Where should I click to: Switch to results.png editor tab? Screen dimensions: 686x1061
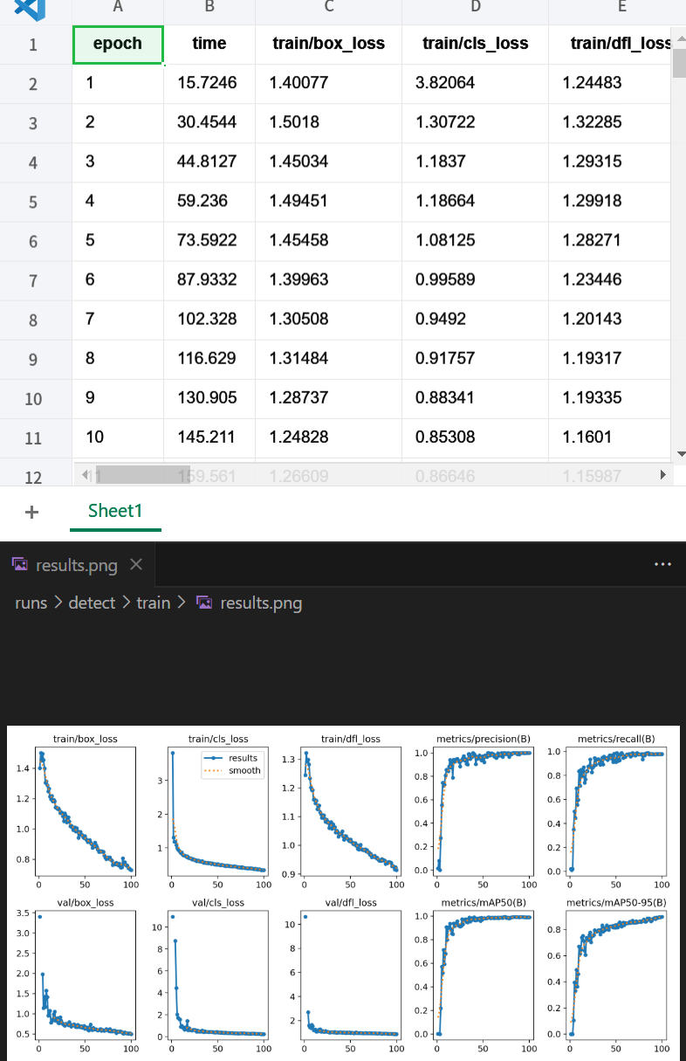(77, 565)
